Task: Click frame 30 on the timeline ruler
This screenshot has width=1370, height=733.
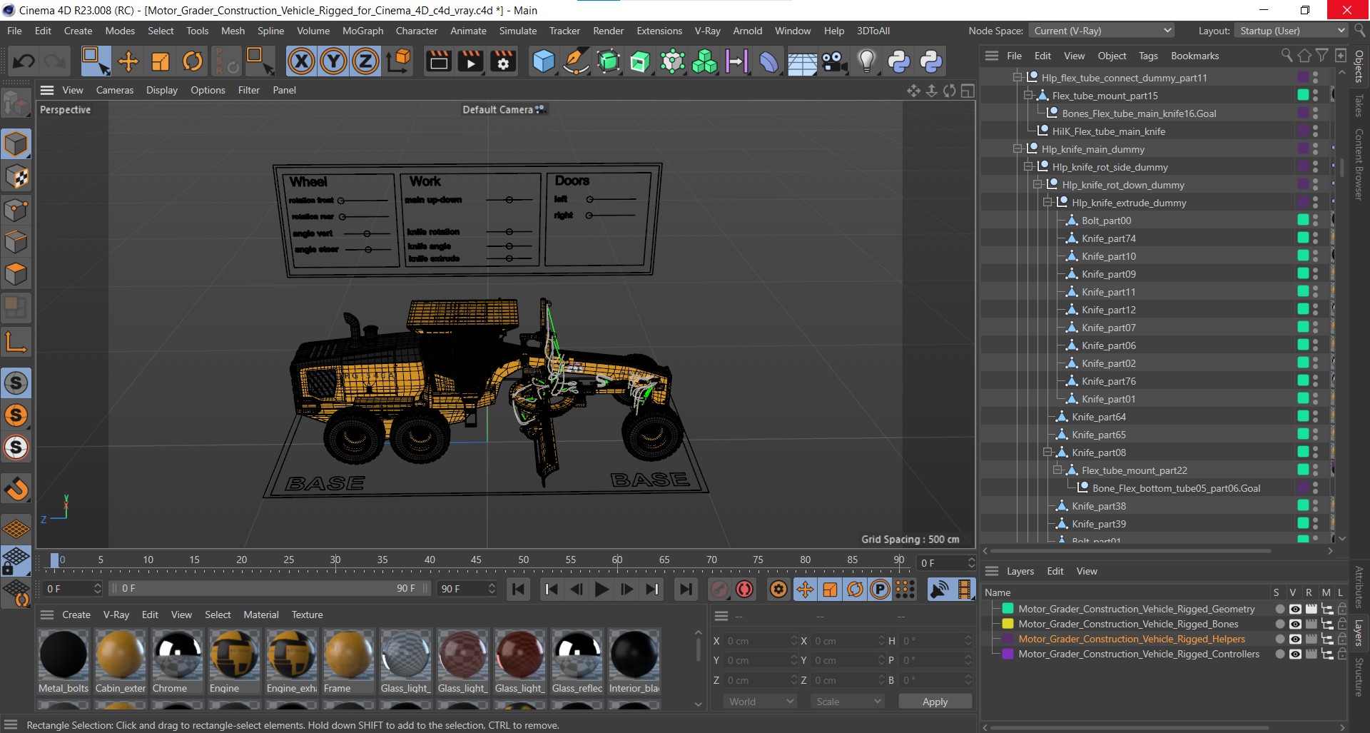Action: tap(335, 560)
